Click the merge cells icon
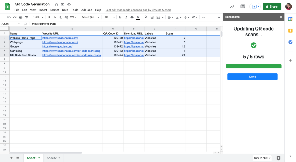296x162 pixels. click(x=158, y=17)
